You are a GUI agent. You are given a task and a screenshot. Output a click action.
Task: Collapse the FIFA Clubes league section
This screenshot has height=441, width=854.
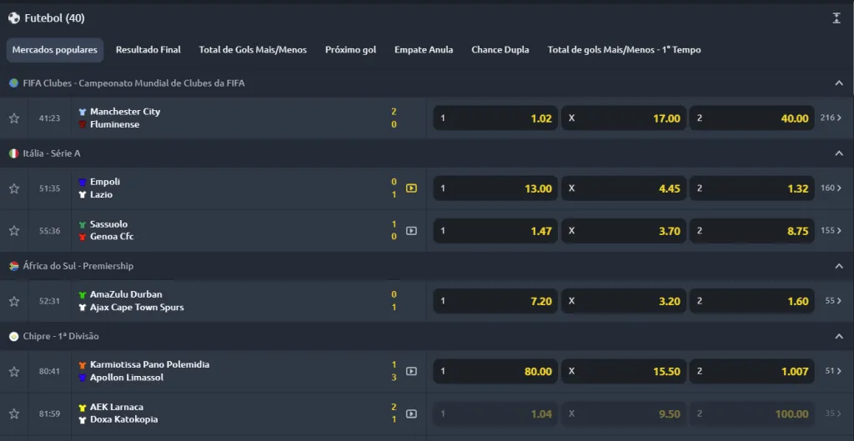[x=839, y=83]
